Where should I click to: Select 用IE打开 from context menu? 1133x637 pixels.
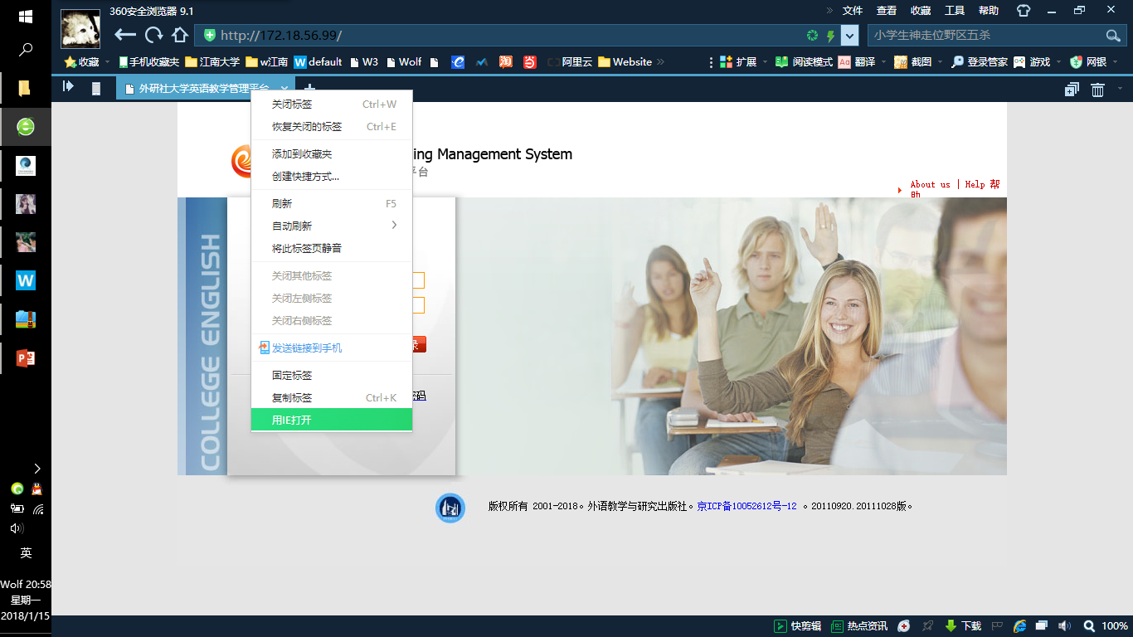tap(331, 420)
